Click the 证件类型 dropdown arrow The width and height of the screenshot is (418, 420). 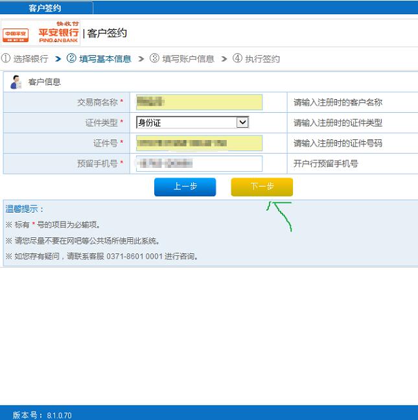point(242,122)
